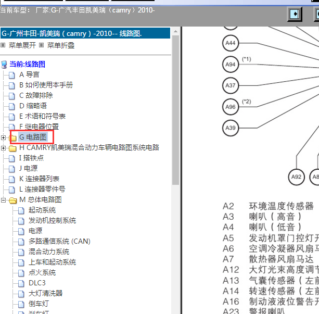Image resolution: width=319 pixels, height=314 pixels.
Task: Click the 菜单展开 expand-all menu link
Action: (x=22, y=45)
